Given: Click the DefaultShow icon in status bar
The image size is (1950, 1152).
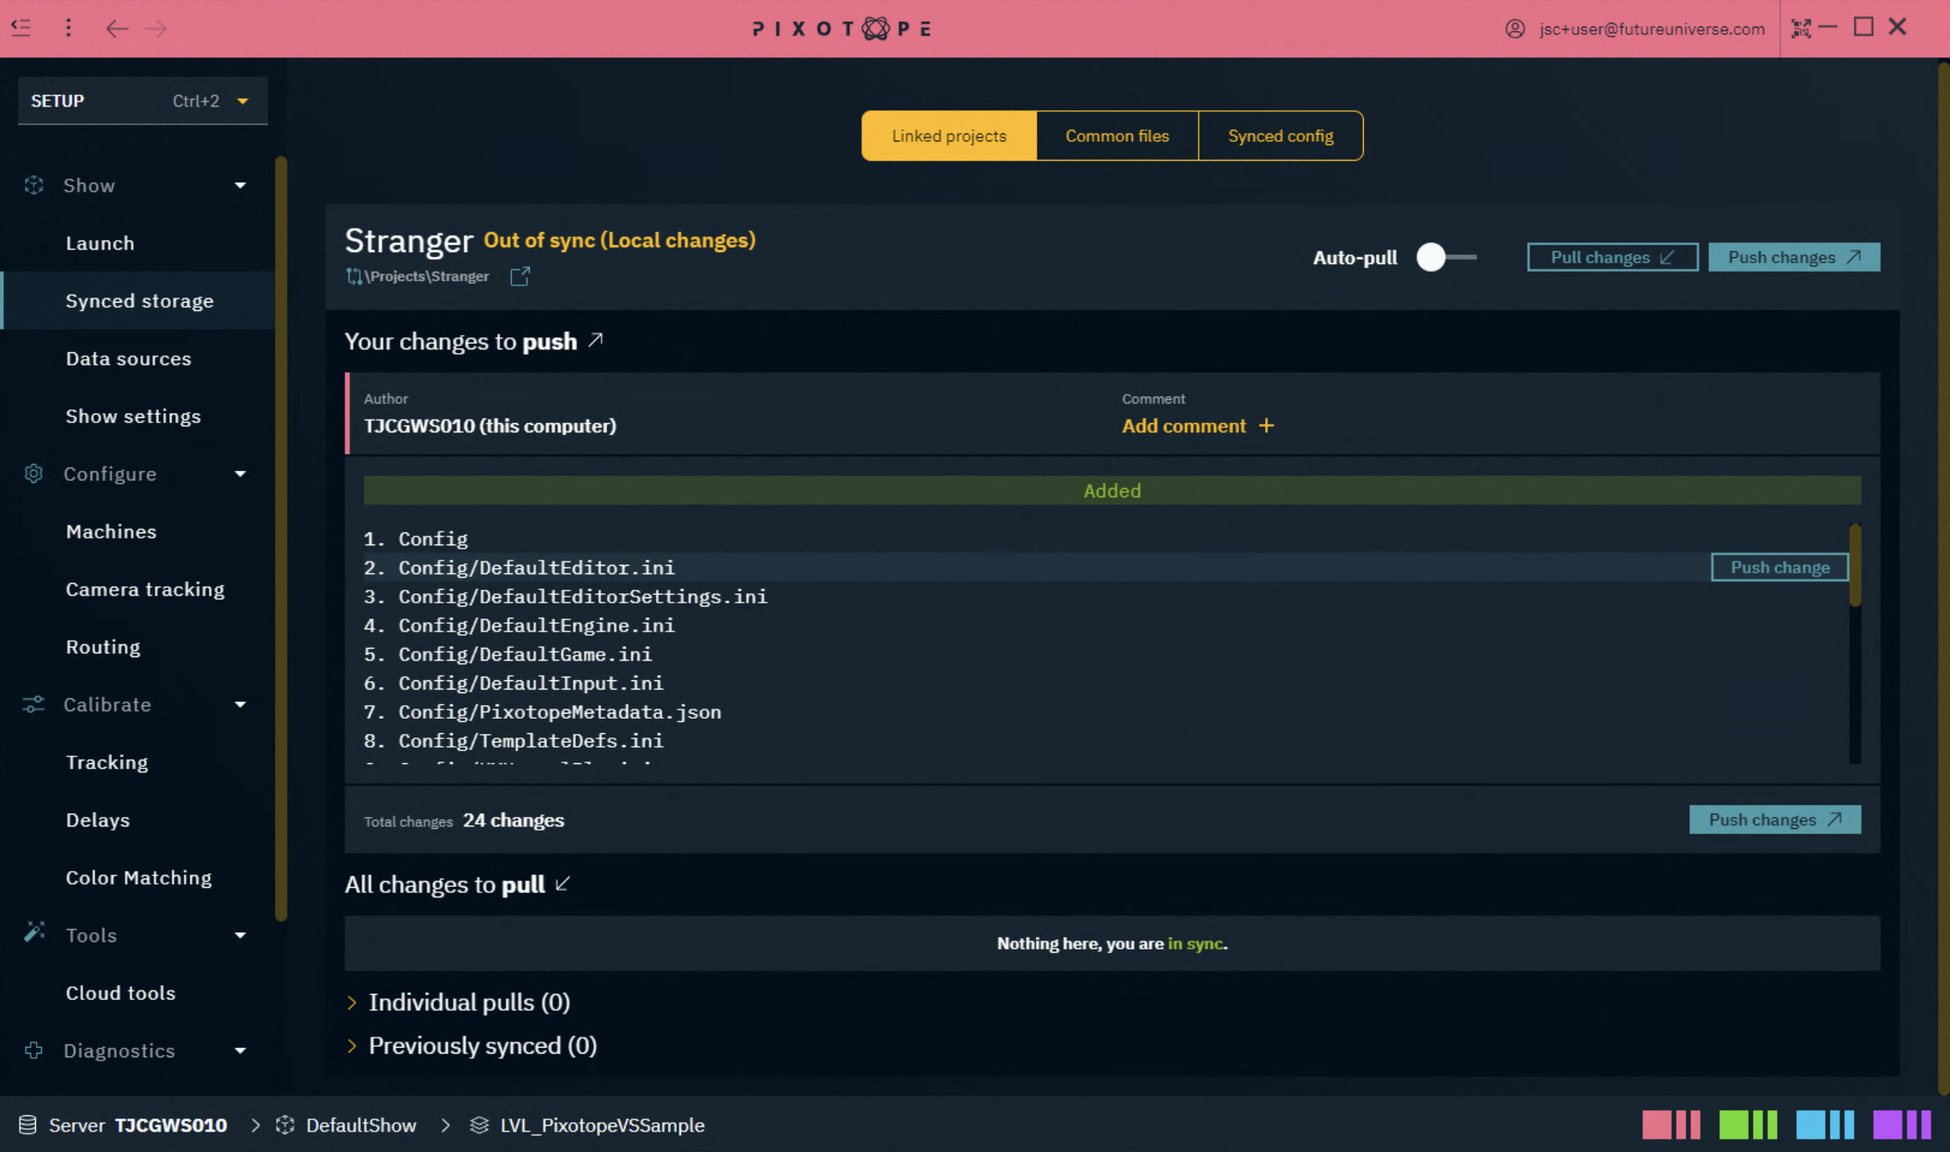Looking at the screenshot, I should point(285,1125).
